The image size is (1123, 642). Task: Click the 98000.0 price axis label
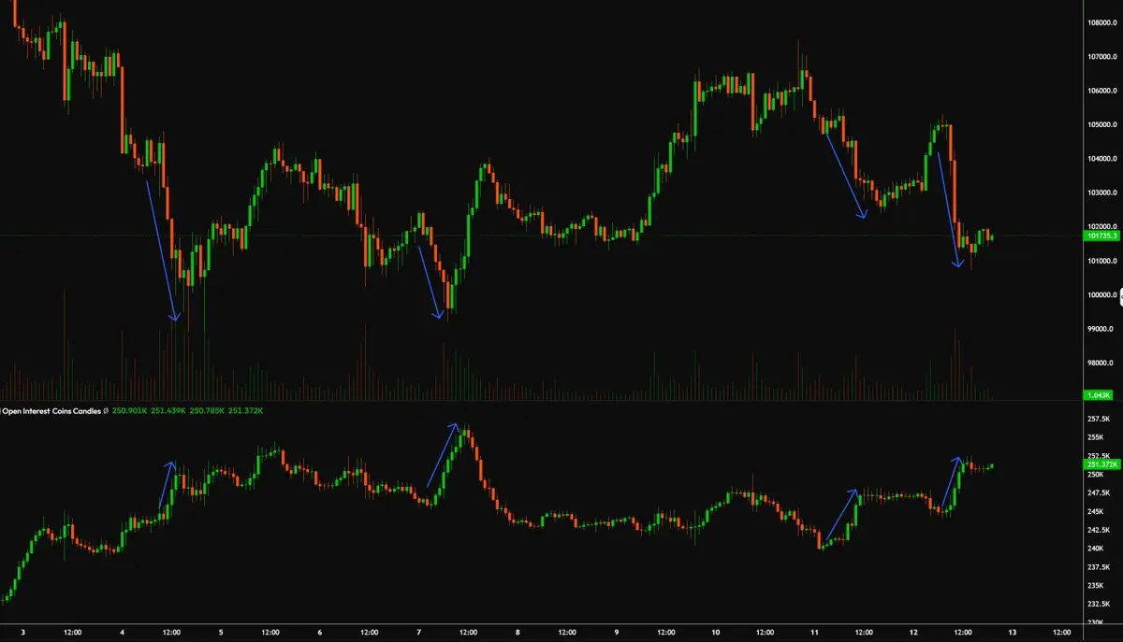[x=1101, y=363]
